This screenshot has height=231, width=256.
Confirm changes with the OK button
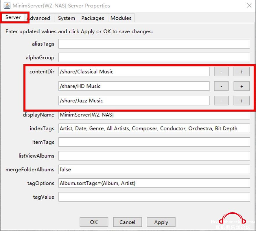94,222
